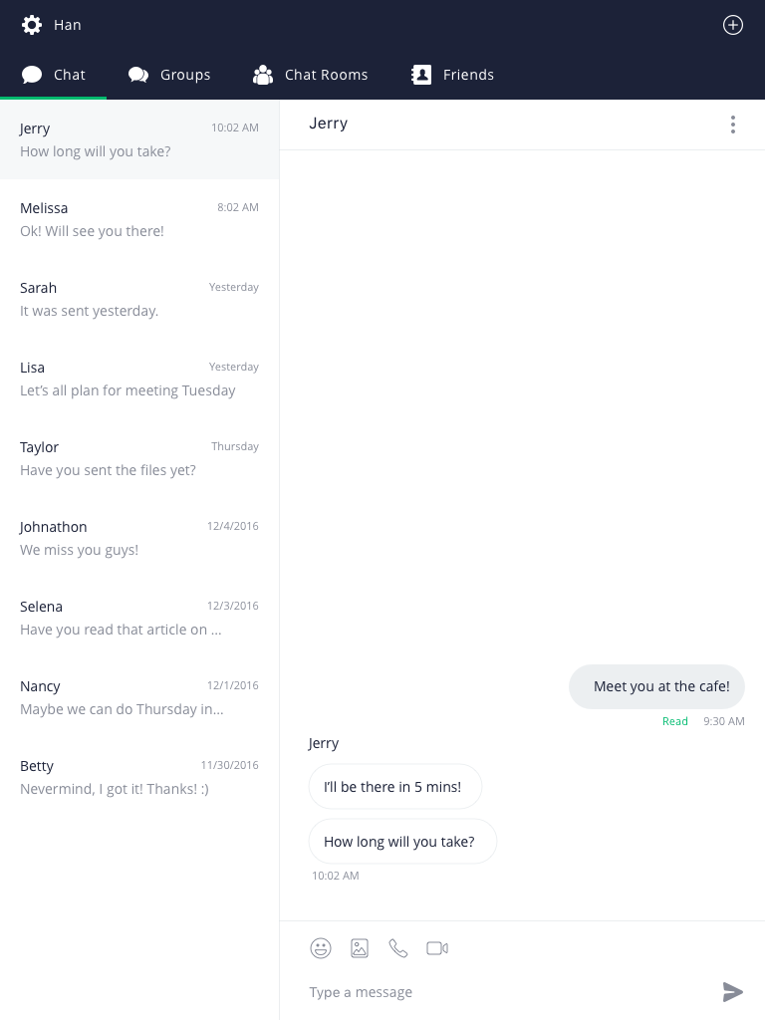Switch to the Chat Rooms tab
The width and height of the screenshot is (765, 1020).
click(311, 75)
